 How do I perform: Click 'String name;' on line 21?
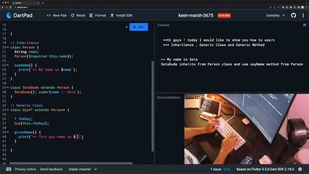pyautogui.click(x=27, y=52)
